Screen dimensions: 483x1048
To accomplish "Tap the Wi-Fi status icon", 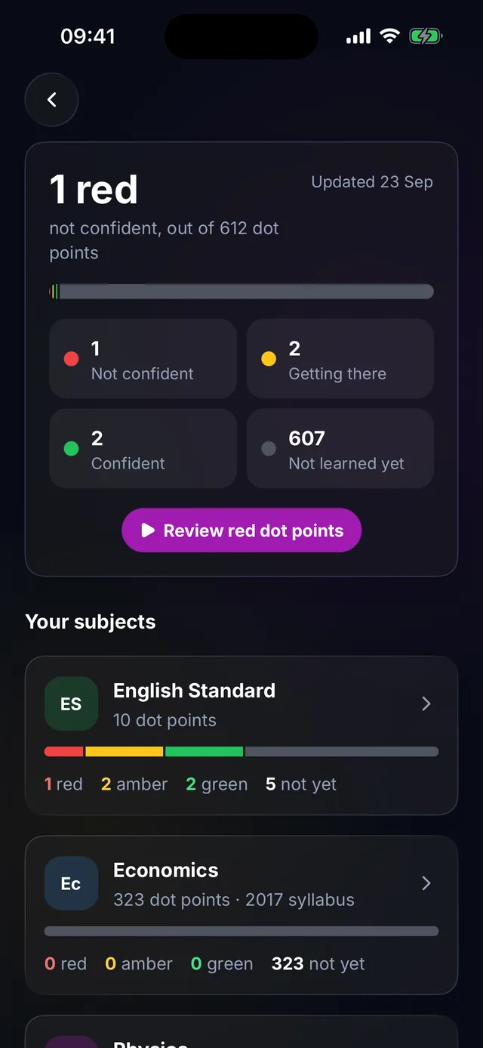I will click(389, 36).
